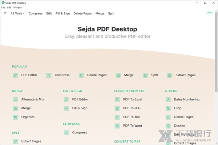Click the Organize icon
This screenshot has width=218, height=145.
pyautogui.click(x=15, y=117)
